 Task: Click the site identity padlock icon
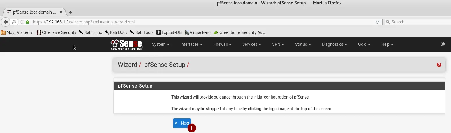(x=27, y=22)
